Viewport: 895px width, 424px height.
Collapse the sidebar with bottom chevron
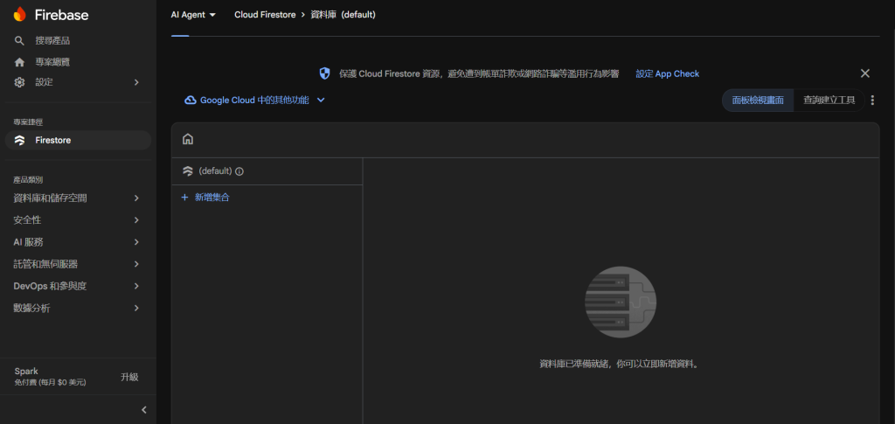pos(144,410)
